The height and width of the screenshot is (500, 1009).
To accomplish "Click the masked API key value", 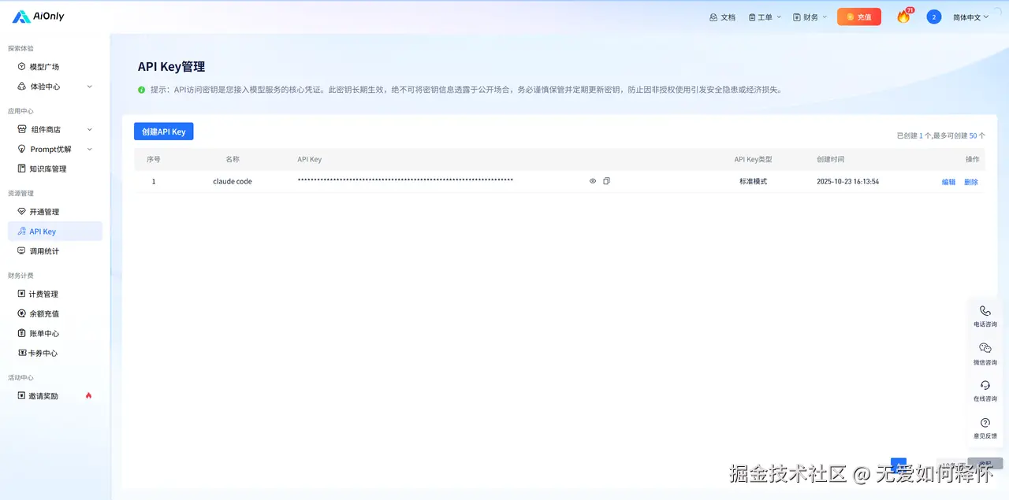I will coord(405,180).
